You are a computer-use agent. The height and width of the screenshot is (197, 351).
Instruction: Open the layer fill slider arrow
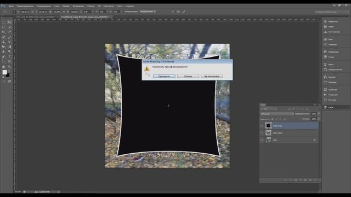[319, 119]
